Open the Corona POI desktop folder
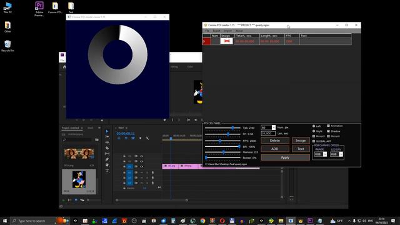 [55, 7]
